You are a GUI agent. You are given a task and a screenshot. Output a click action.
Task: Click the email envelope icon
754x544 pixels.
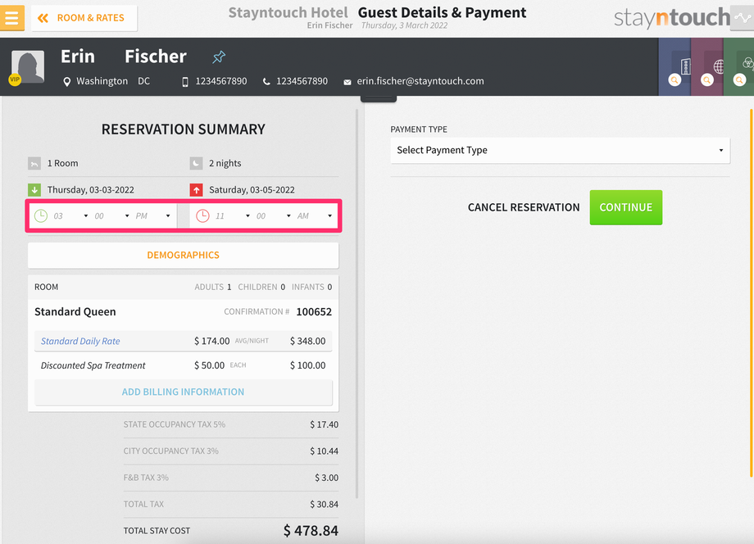pos(347,82)
